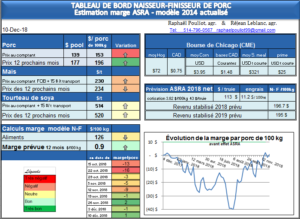Screen dimensions: 300x219
Task: Select the Tourteau de soya comptant variation arrow
Action: pos(126,106)
